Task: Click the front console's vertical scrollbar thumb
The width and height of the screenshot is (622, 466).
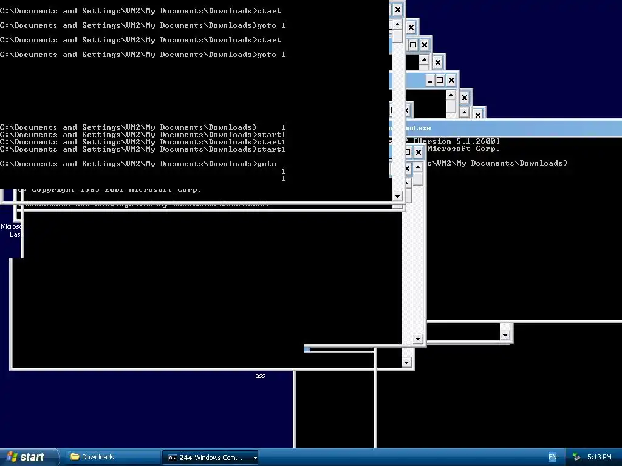Action: tap(397, 36)
